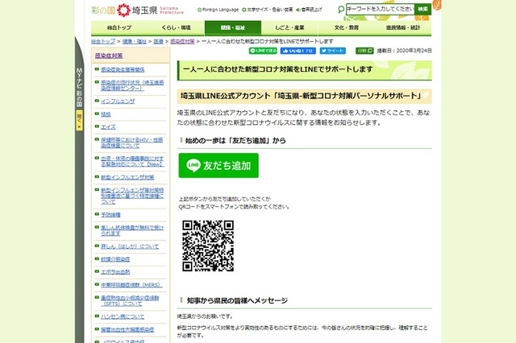Click 総合トップ in the breadcrumb

(x=103, y=41)
